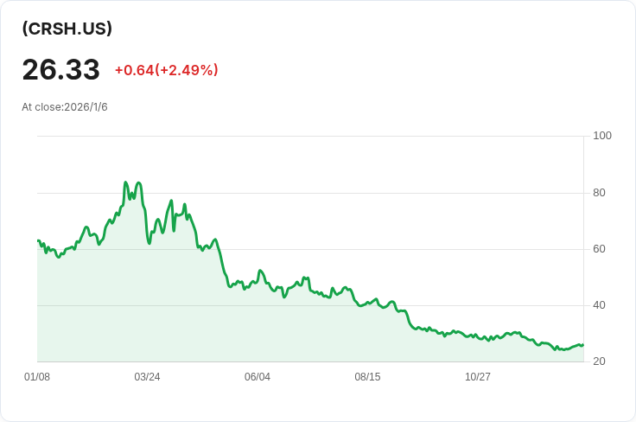Click the 10/27 date axis label

coord(478,377)
